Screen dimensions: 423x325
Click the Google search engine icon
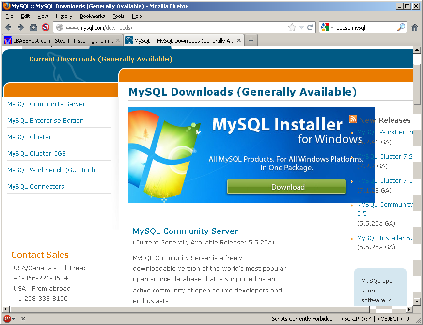[325, 27]
